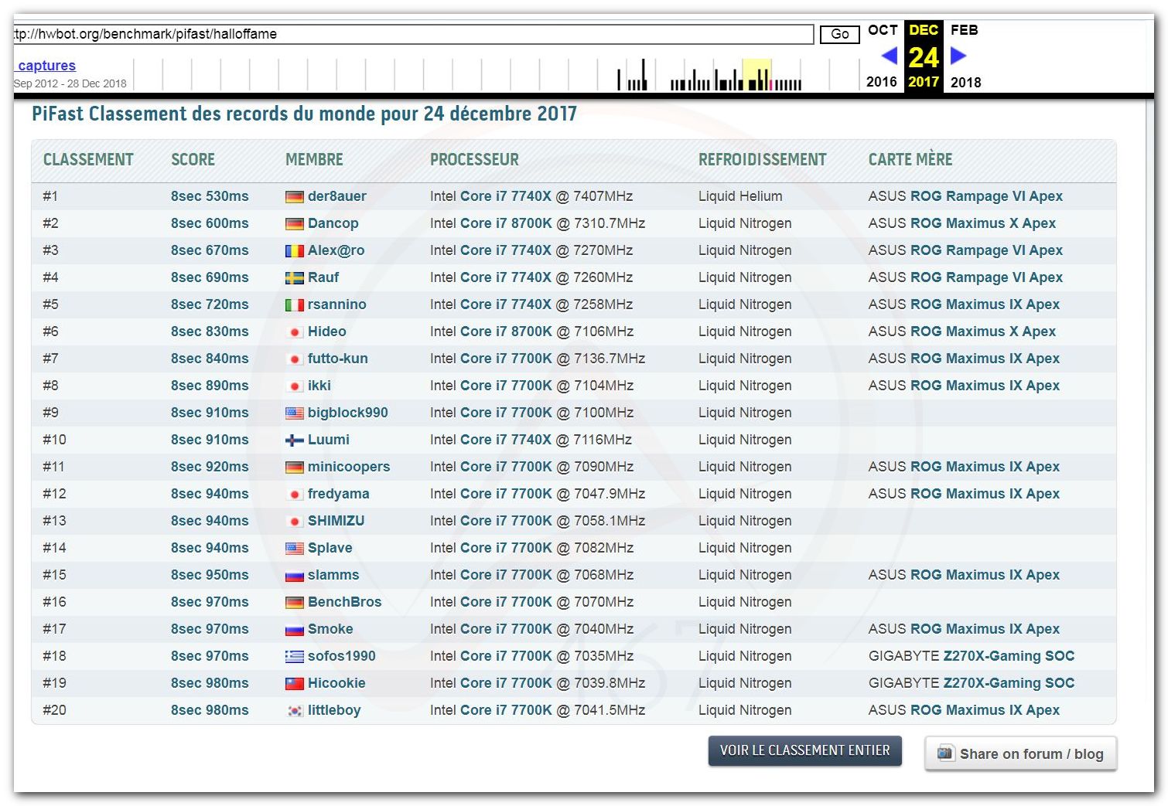Click the Share on forum / blog button

coord(1021,754)
